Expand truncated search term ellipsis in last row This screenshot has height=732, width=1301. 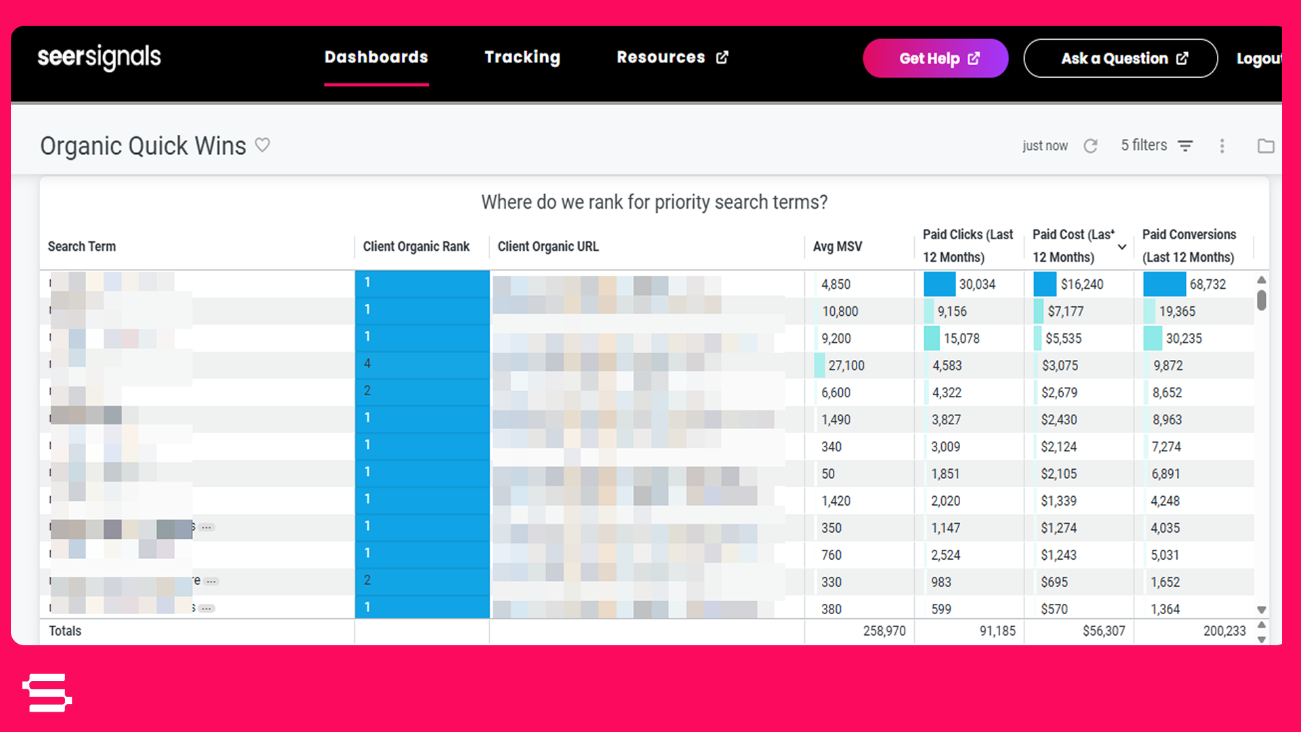(207, 608)
